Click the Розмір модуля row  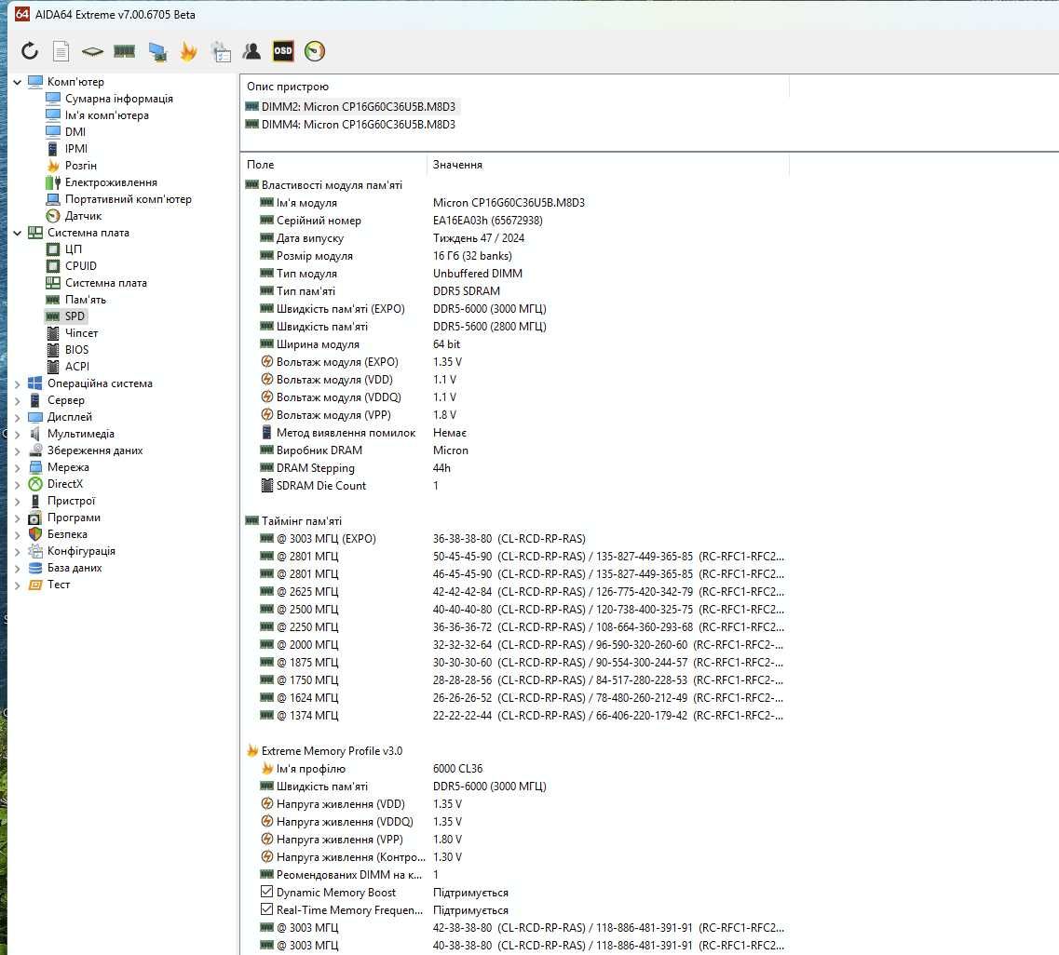click(515, 256)
